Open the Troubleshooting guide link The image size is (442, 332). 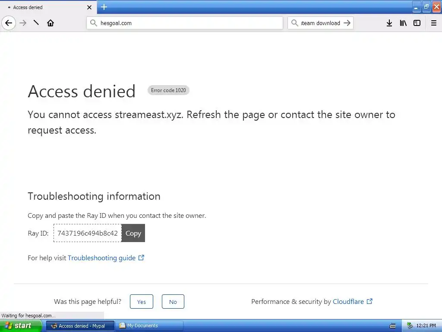coord(101,258)
